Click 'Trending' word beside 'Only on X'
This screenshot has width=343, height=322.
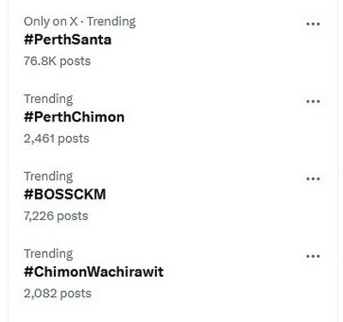(x=111, y=22)
